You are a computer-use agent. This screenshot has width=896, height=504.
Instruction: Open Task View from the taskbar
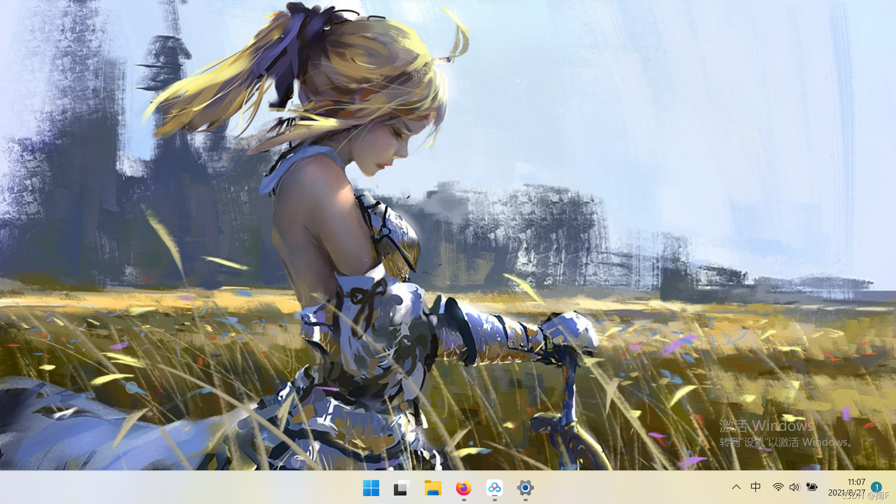[x=401, y=488]
